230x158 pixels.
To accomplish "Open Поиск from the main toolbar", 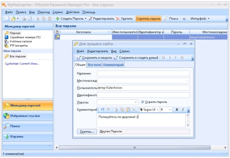I will click(x=171, y=18).
